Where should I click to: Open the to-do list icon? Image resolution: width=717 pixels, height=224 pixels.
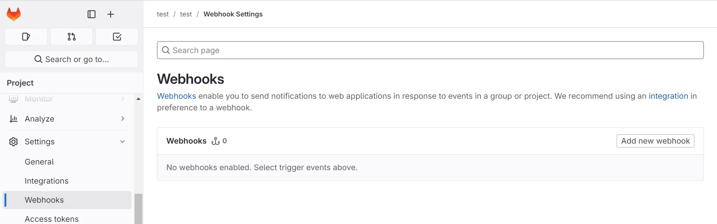(x=117, y=37)
